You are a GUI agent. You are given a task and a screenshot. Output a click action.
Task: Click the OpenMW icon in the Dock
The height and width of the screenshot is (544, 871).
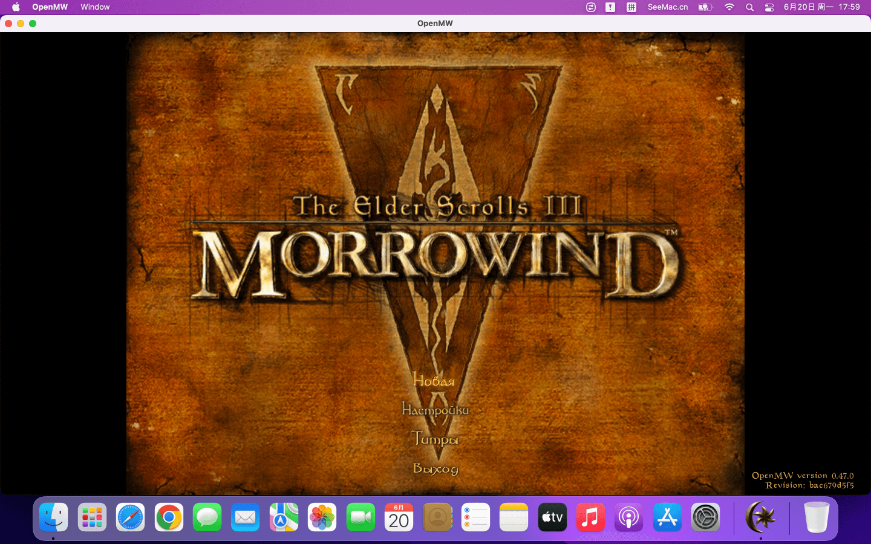(760, 517)
